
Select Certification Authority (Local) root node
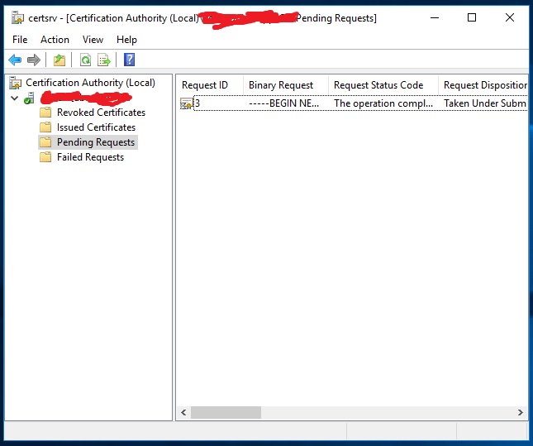click(x=89, y=83)
